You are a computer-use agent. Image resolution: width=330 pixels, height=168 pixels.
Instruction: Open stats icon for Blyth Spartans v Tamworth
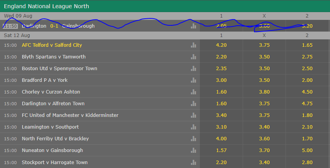pos(193,57)
